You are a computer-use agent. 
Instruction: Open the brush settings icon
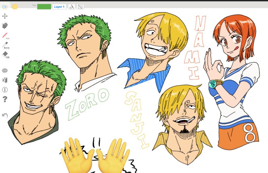(x=72, y=7)
